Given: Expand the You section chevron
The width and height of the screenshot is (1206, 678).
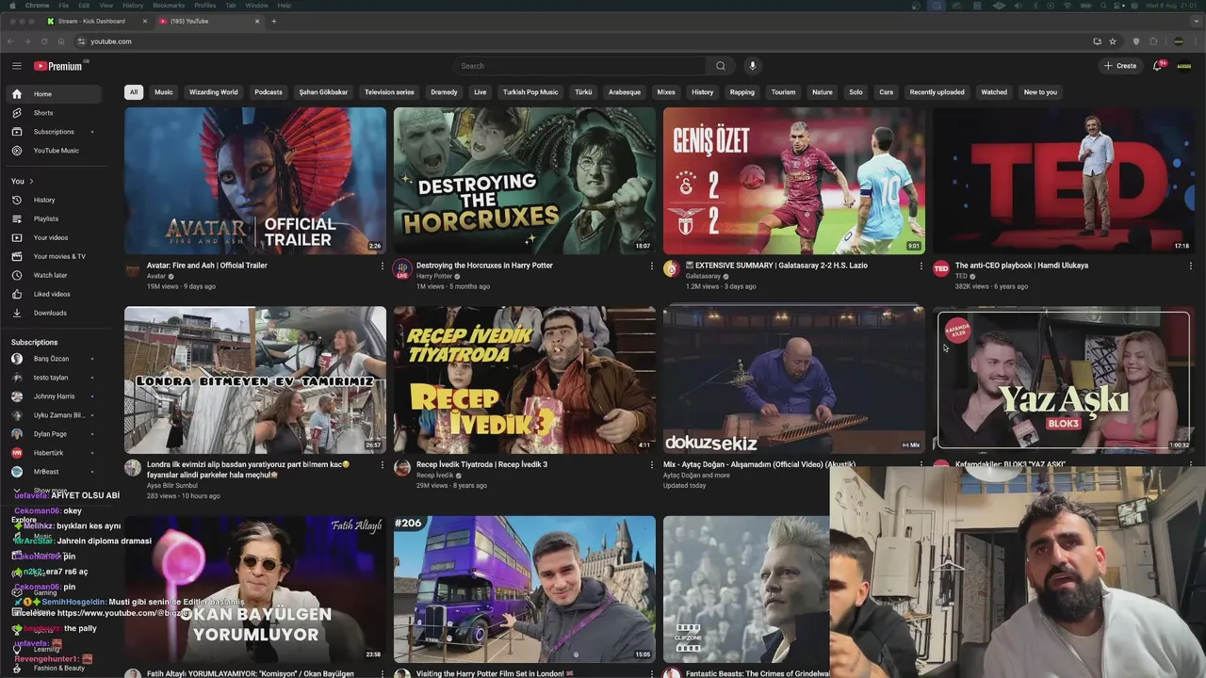Looking at the screenshot, I should [x=31, y=181].
